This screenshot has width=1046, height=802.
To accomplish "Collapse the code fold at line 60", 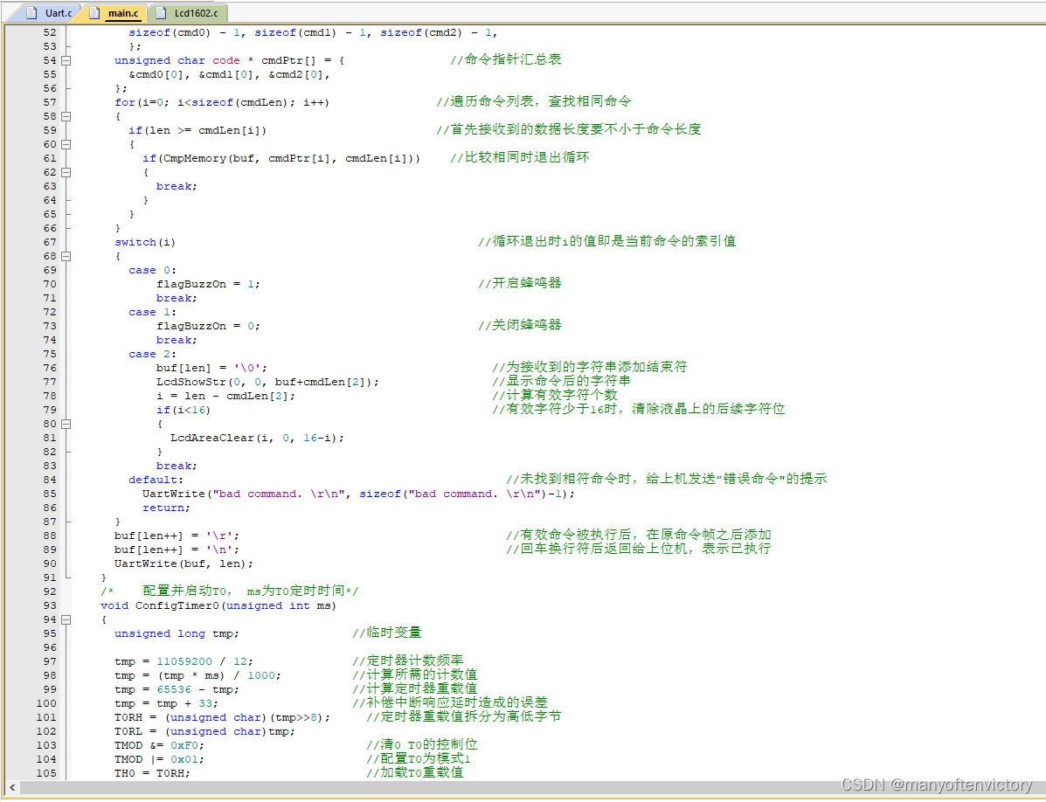I will point(66,145).
